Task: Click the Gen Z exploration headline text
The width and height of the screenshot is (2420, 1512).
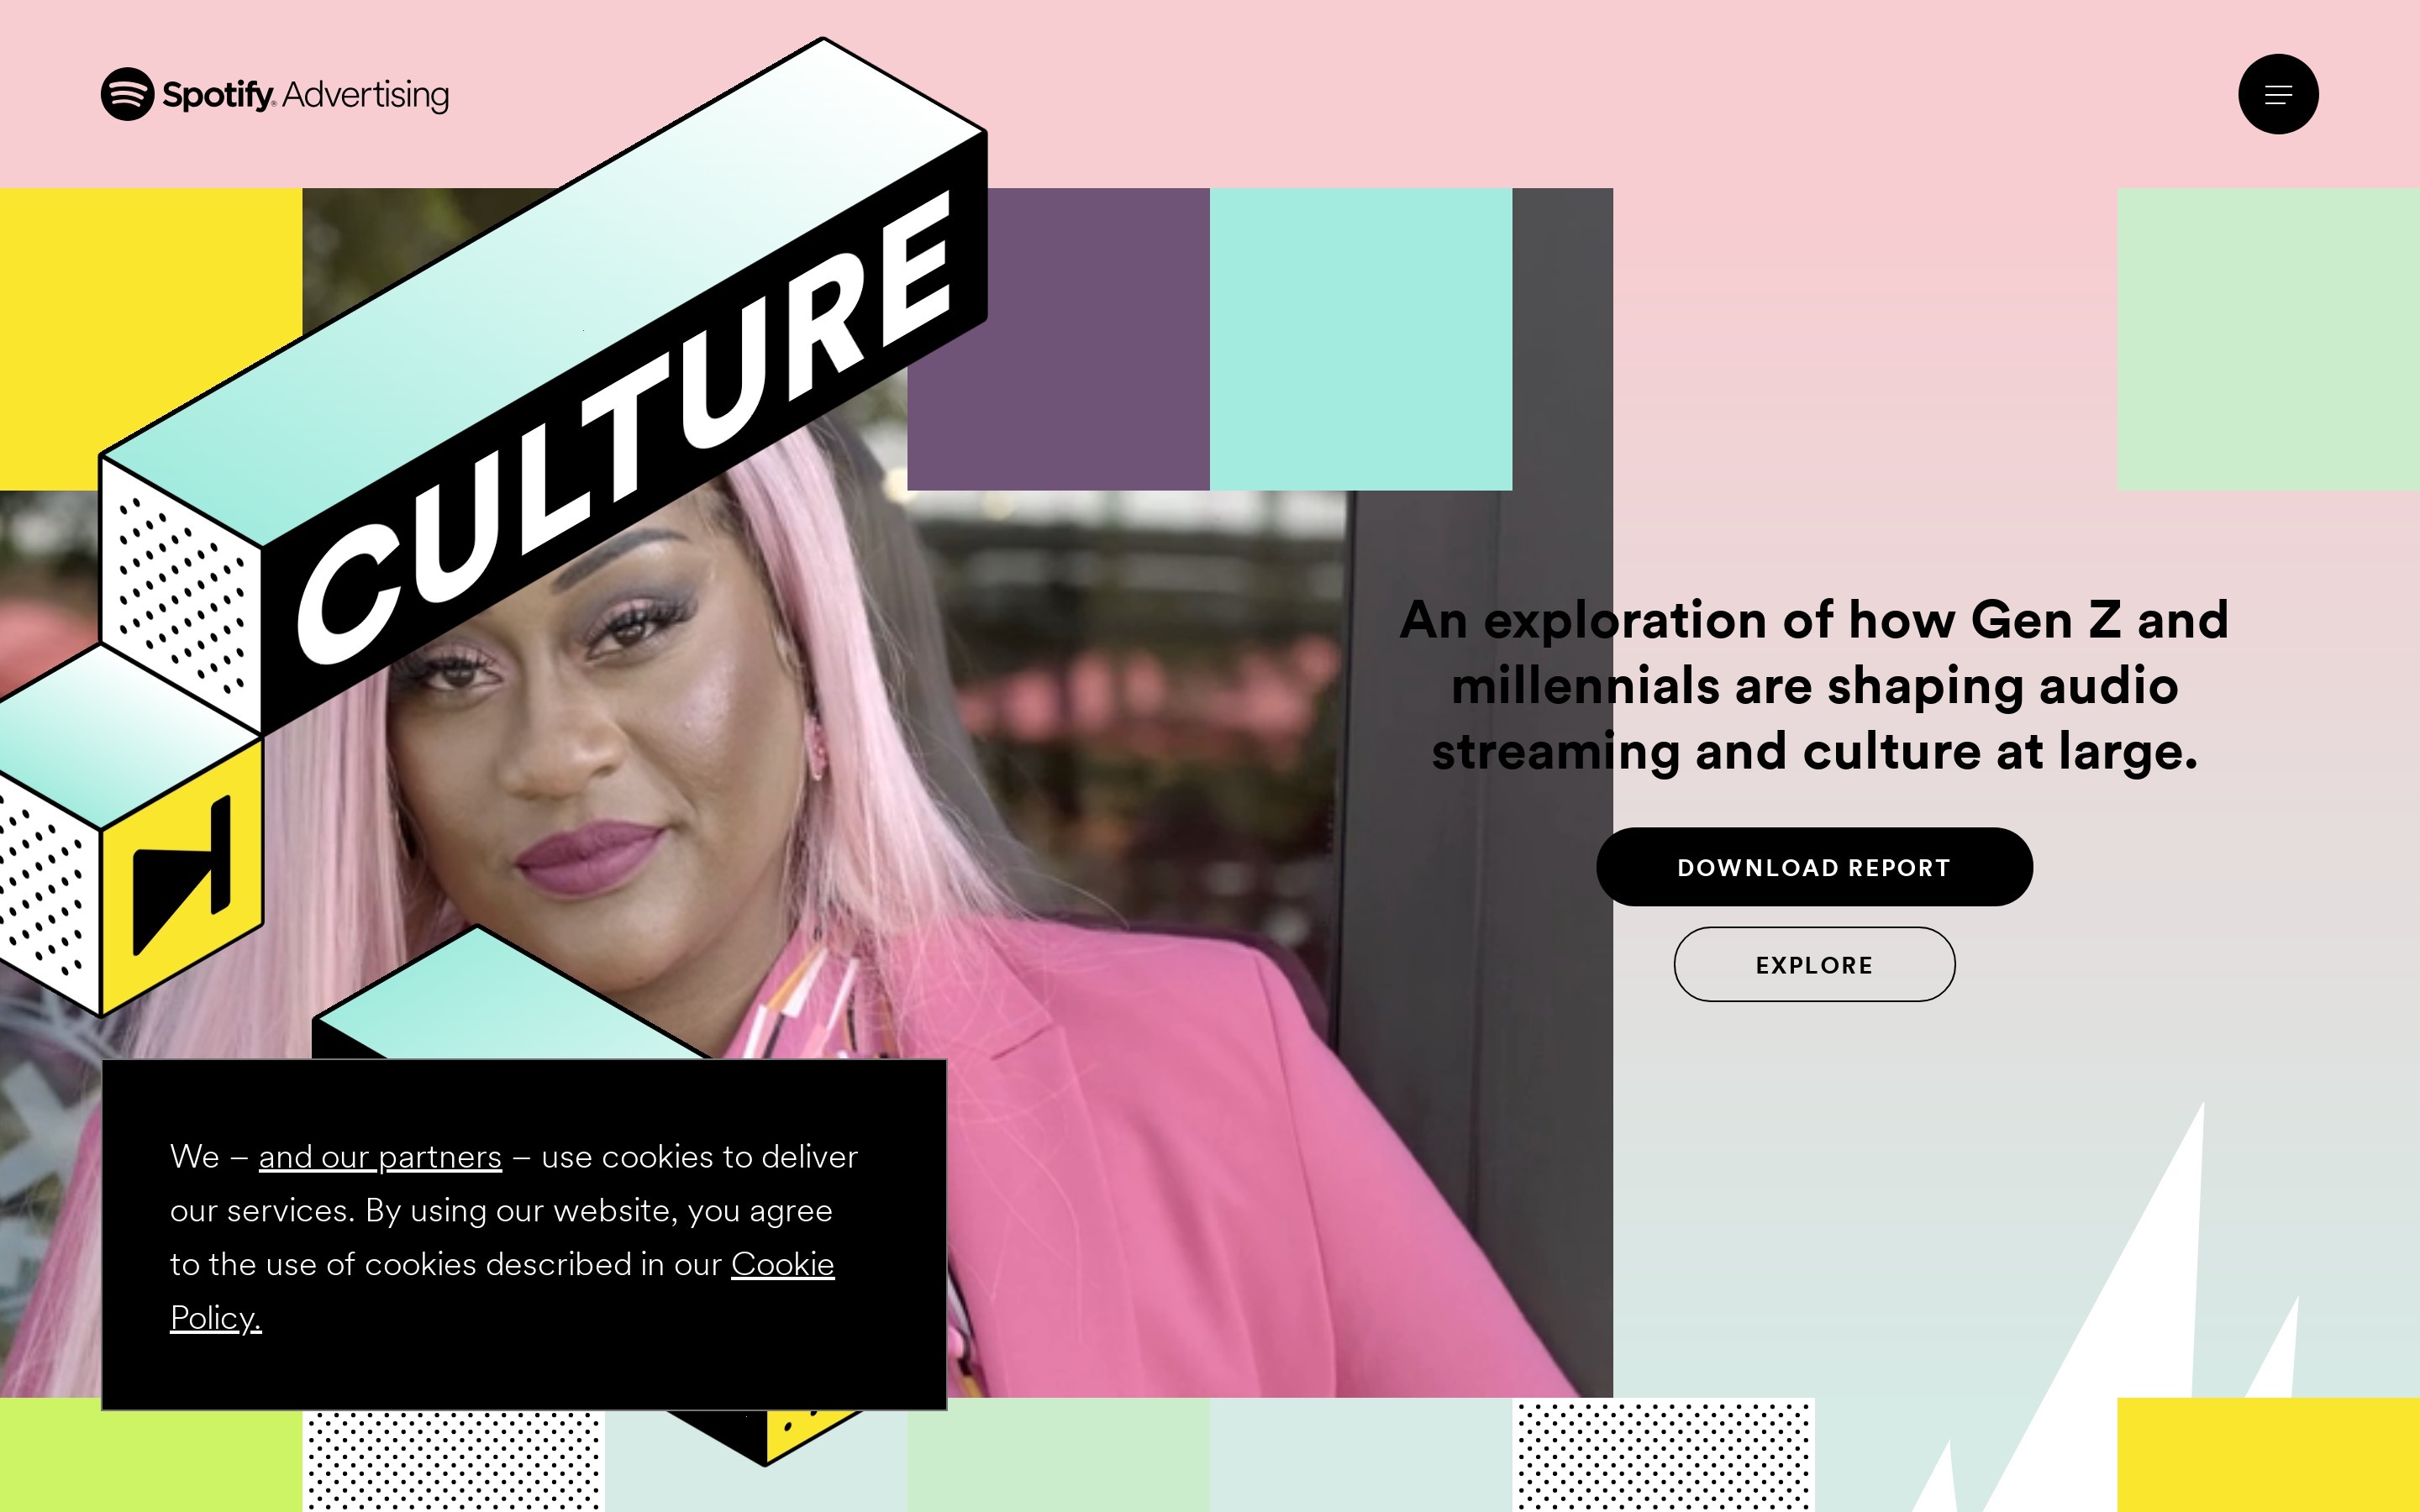Action: [x=1814, y=685]
